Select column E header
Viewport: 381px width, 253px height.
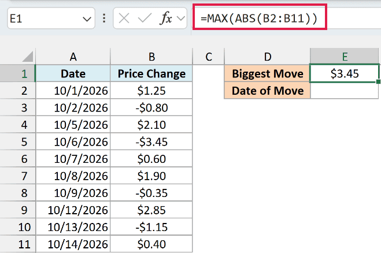coord(345,57)
